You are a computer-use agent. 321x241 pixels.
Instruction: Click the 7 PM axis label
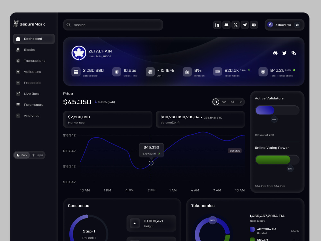152,190
